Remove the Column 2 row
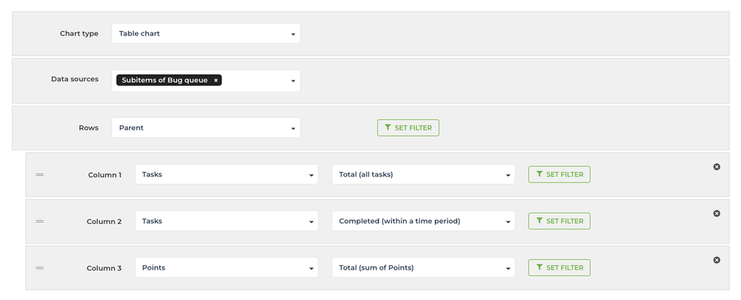741x300 pixels. (717, 214)
